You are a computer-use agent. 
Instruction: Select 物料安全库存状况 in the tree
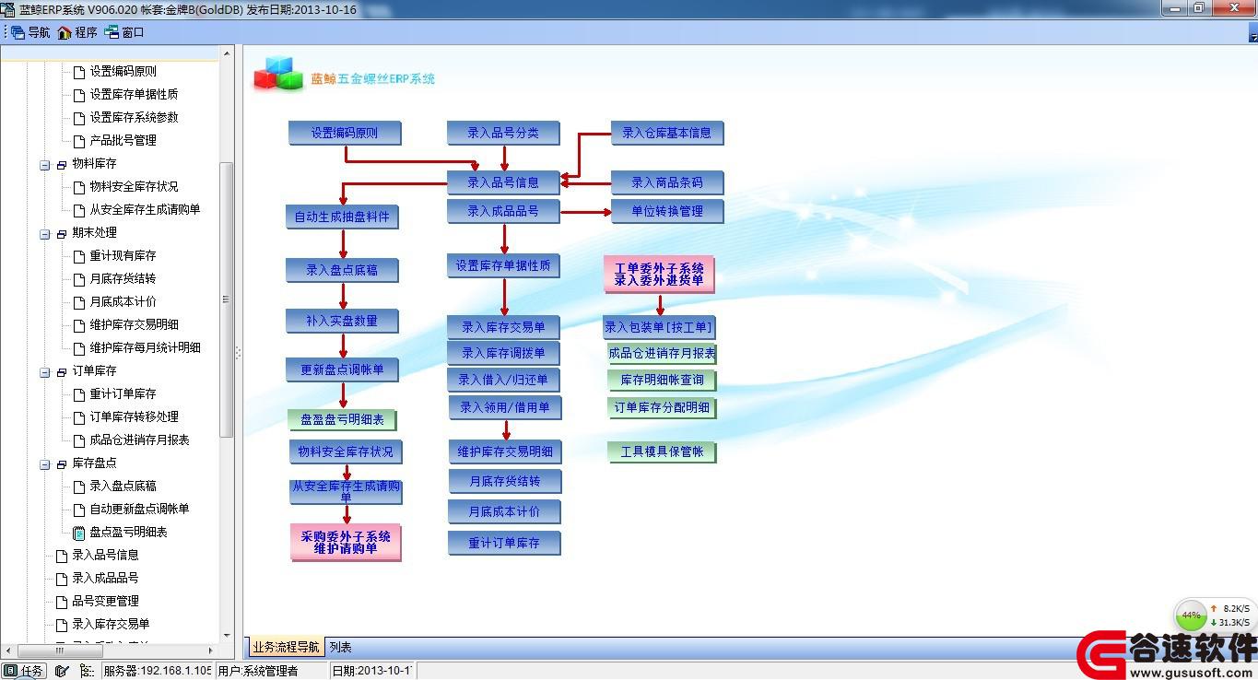(135, 186)
